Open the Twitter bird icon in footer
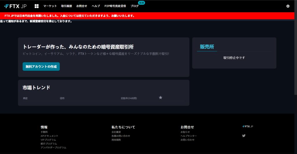Screen dimensions: 297x154 point(244,136)
